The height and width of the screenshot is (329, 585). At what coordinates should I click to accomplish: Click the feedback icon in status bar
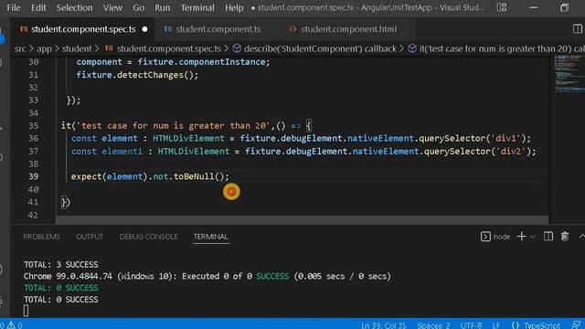577,325
